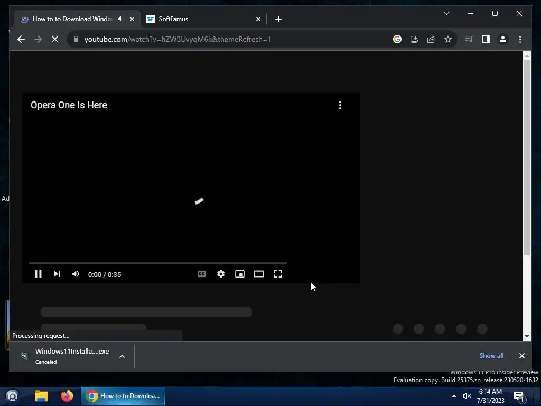Open the notification center icon

coord(519,396)
